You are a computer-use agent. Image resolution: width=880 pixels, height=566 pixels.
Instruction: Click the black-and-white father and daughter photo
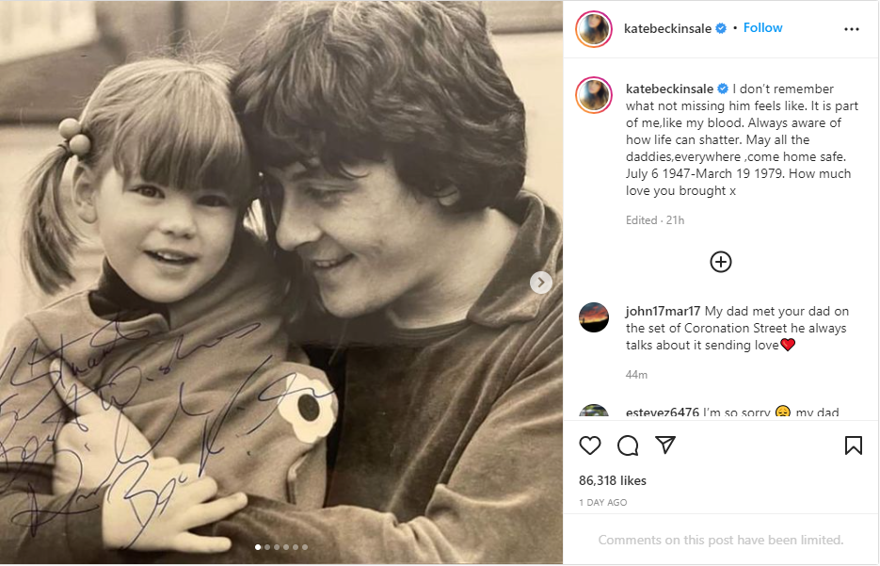pos(282,235)
